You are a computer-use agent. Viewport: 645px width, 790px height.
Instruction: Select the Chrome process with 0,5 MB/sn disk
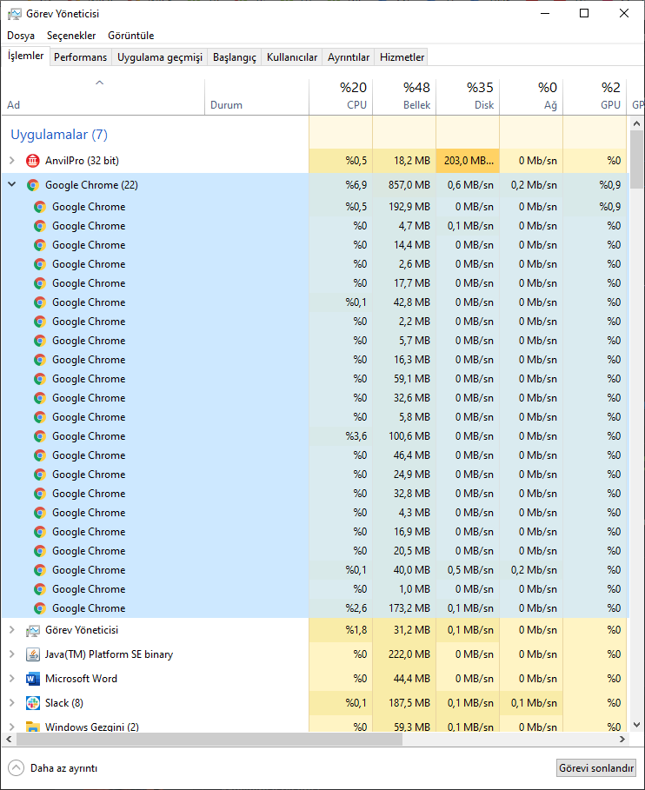[316, 570]
